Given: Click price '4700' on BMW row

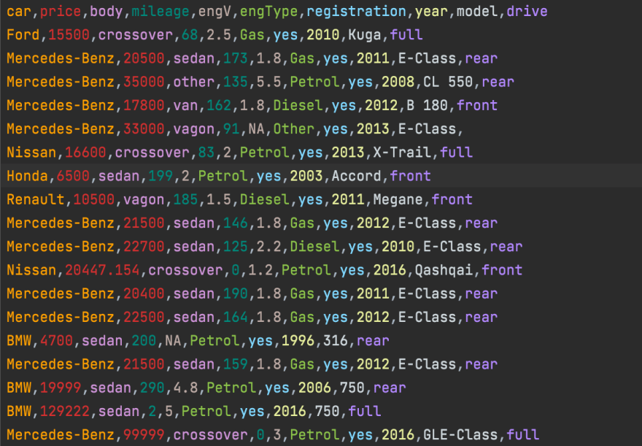Looking at the screenshot, I should [x=56, y=341].
